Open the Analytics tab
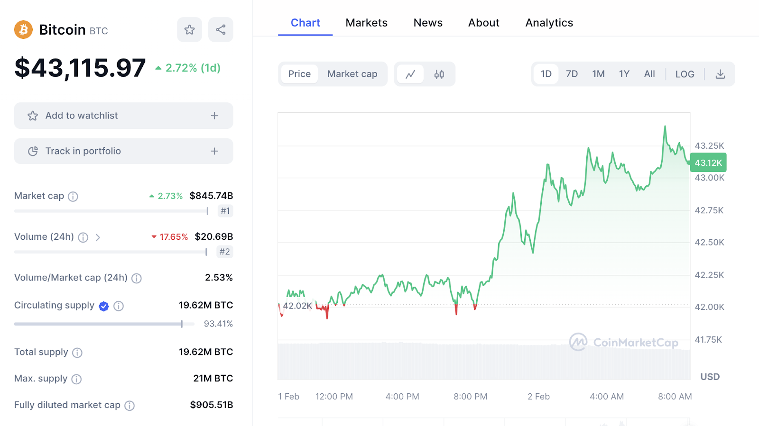 pyautogui.click(x=549, y=23)
